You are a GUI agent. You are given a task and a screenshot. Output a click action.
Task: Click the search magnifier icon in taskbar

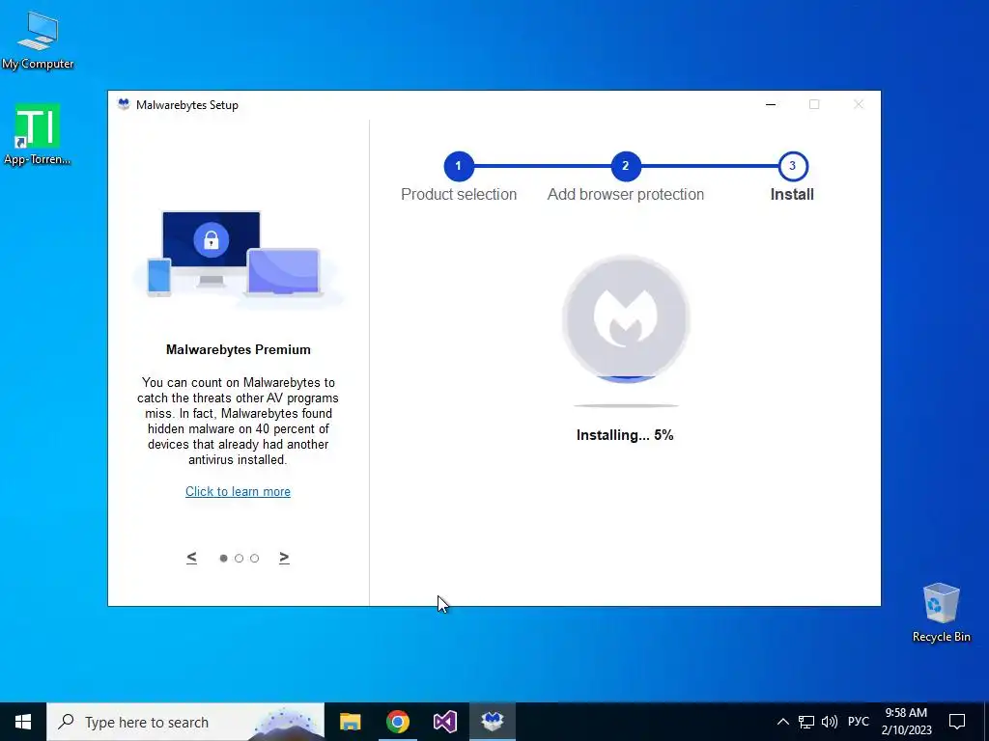pyautogui.click(x=66, y=722)
